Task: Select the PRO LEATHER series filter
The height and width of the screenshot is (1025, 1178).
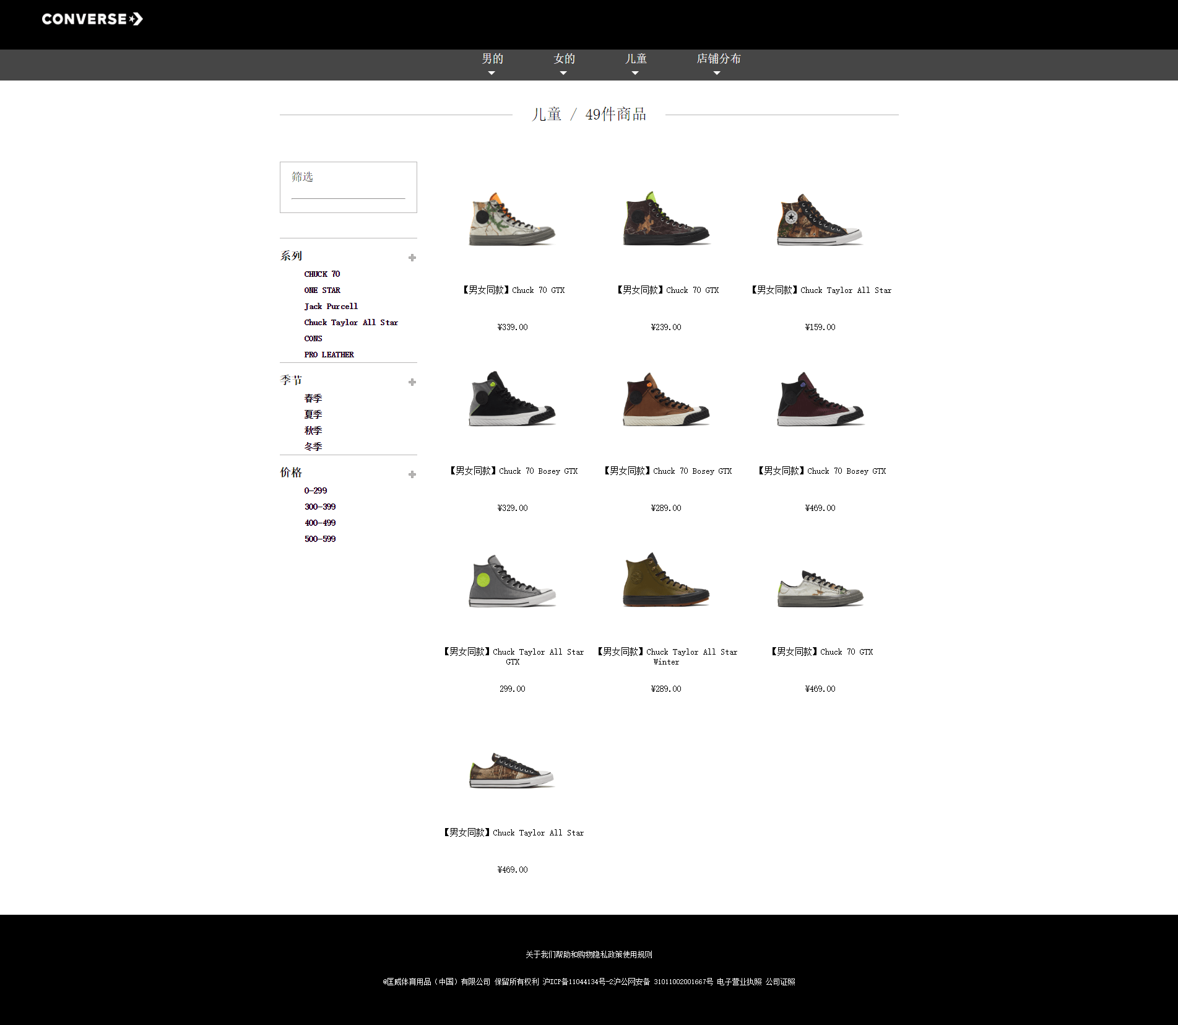Action: 329,354
